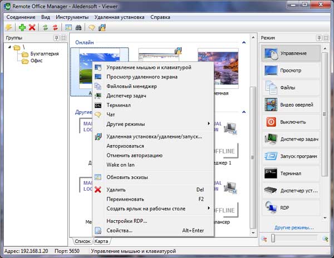Choose Wake on lan
The height and width of the screenshot is (258, 334).
[153, 165]
